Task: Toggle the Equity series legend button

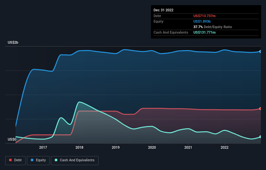Action: (x=38, y=160)
